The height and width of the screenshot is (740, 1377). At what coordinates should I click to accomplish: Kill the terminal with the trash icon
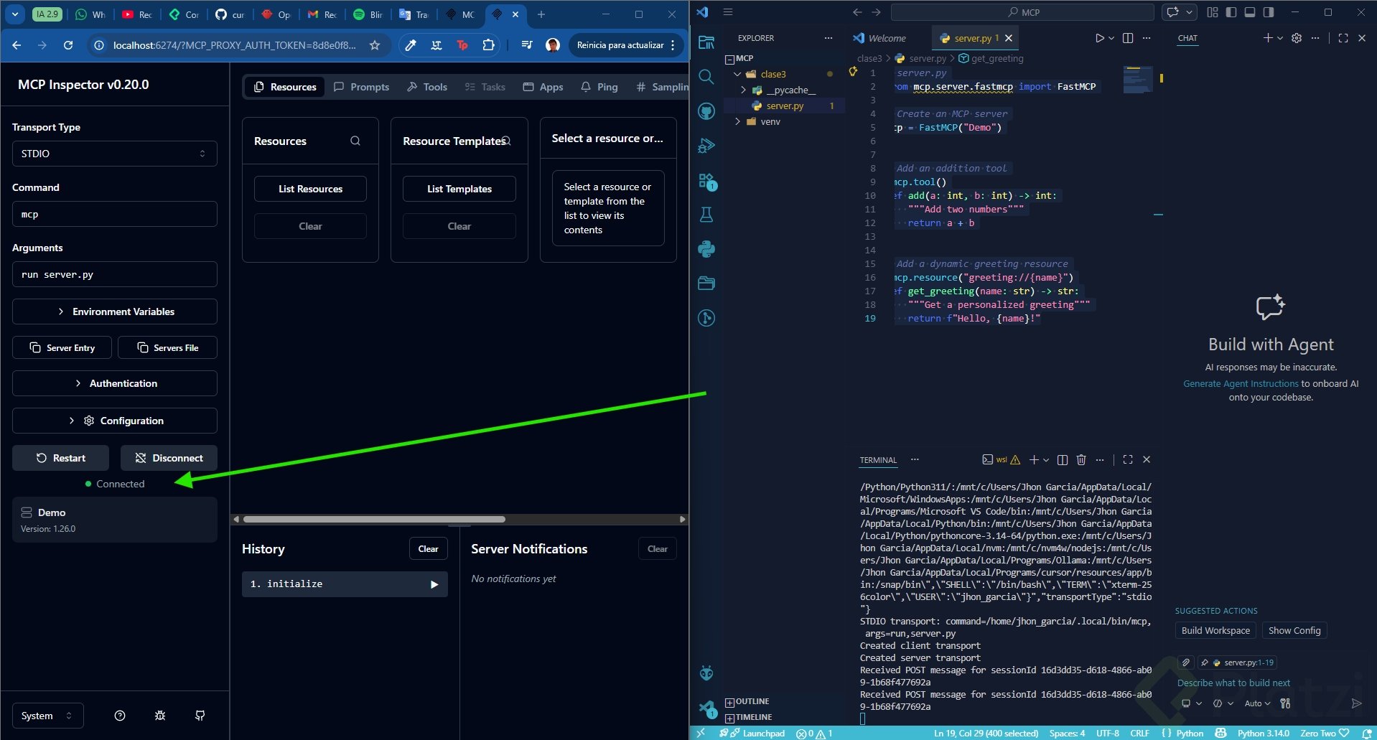[x=1081, y=459]
